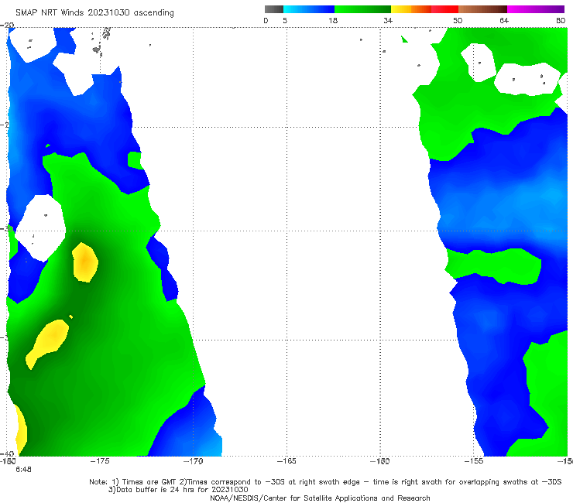Click the latitude label '-40' at bottom left
Image resolution: width=573 pixels, height=503 pixels.
[7, 453]
